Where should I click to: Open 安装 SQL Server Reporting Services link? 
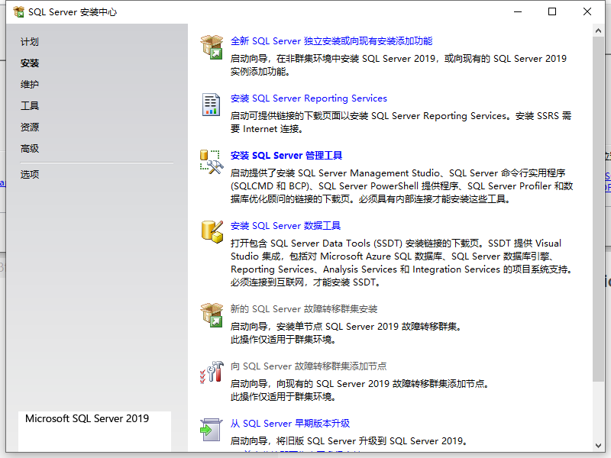coord(309,98)
